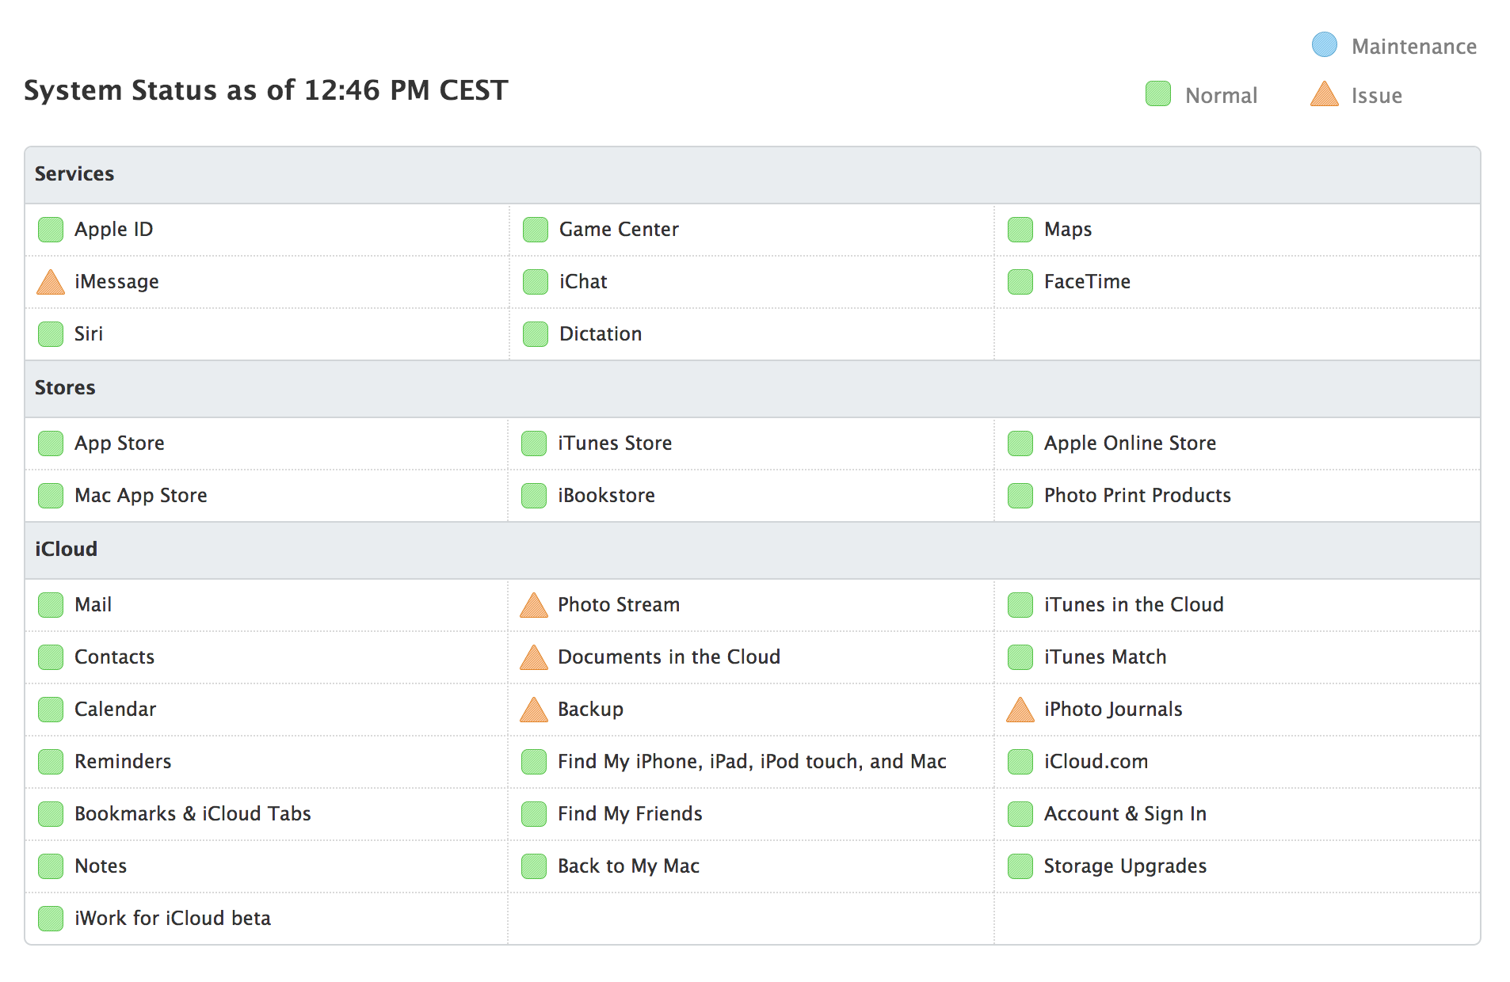Screen dimensions: 1510x982
Task: Click the iCloud section header
Action: coord(753,550)
